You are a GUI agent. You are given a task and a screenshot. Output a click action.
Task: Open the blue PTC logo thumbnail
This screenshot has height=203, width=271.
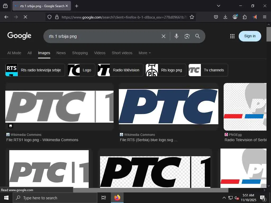click(169, 107)
